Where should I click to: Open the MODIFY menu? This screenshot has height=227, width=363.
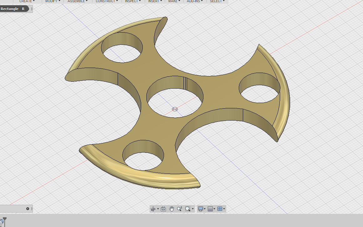[x=51, y=1]
